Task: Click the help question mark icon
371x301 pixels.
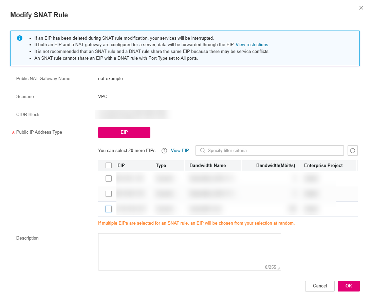Action: coord(164,151)
